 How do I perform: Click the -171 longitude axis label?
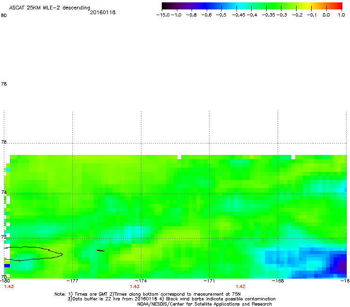coord(209,281)
